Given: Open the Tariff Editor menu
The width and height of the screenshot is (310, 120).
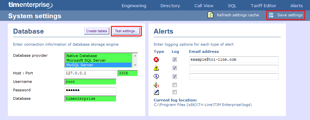Looking at the screenshot, I should [263, 6].
